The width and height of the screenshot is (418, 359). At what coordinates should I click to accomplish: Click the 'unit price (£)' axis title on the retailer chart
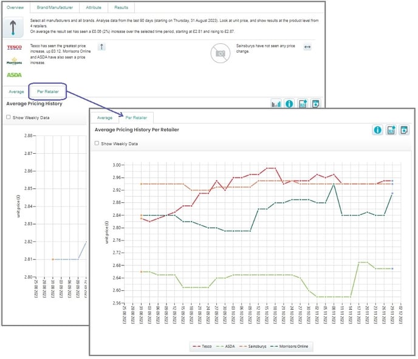[x=107, y=232]
